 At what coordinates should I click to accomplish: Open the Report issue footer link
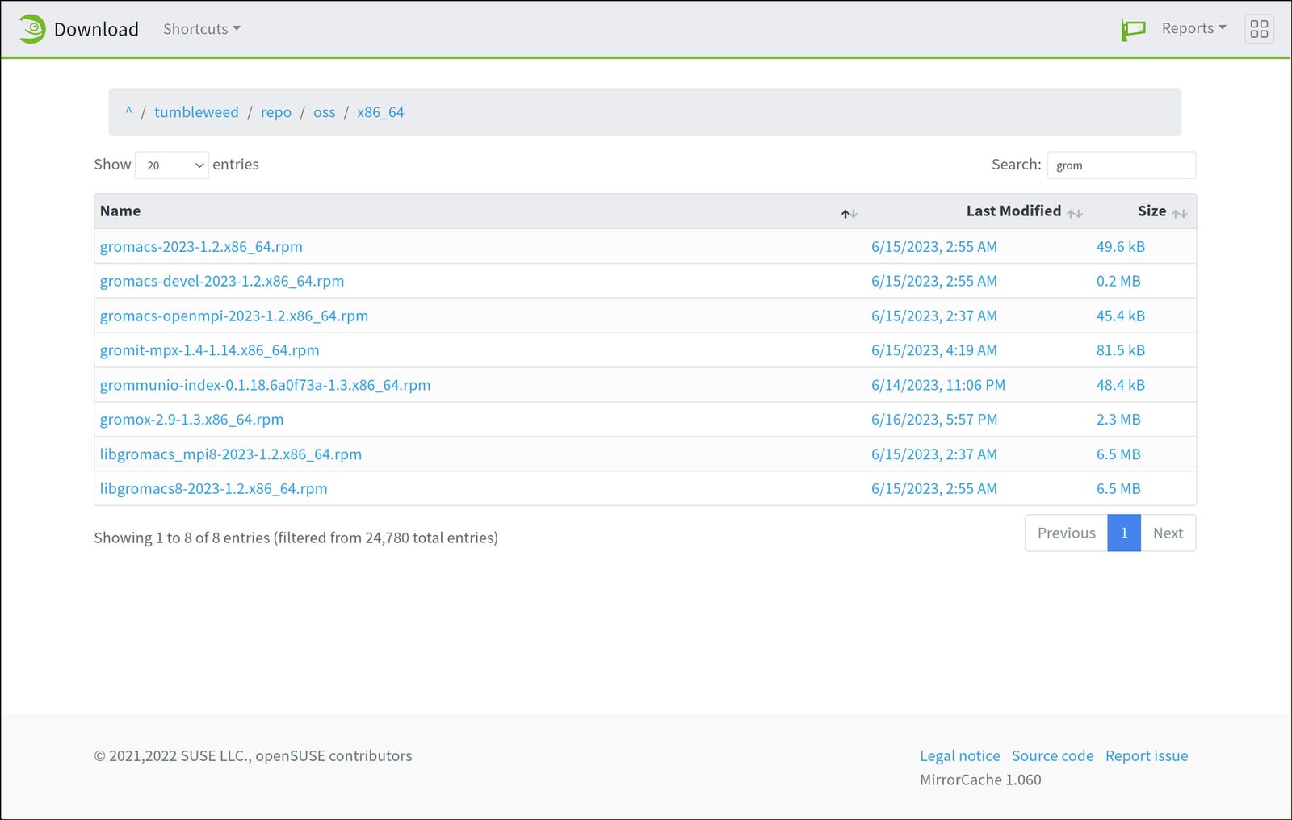click(x=1147, y=755)
